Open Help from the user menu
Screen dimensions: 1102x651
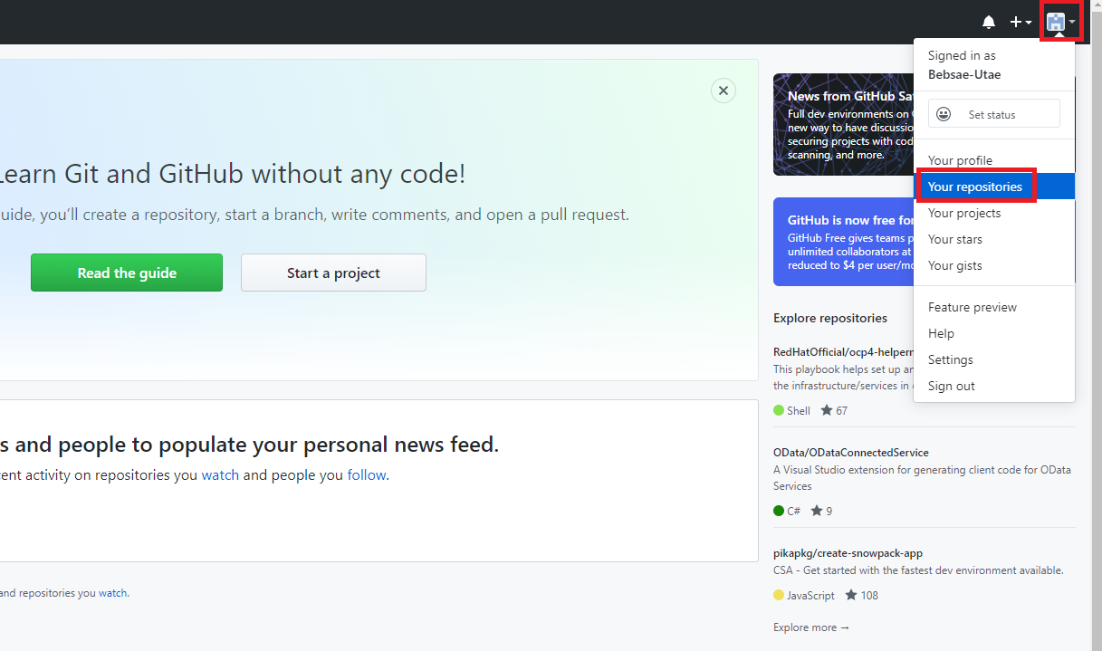coord(994,333)
